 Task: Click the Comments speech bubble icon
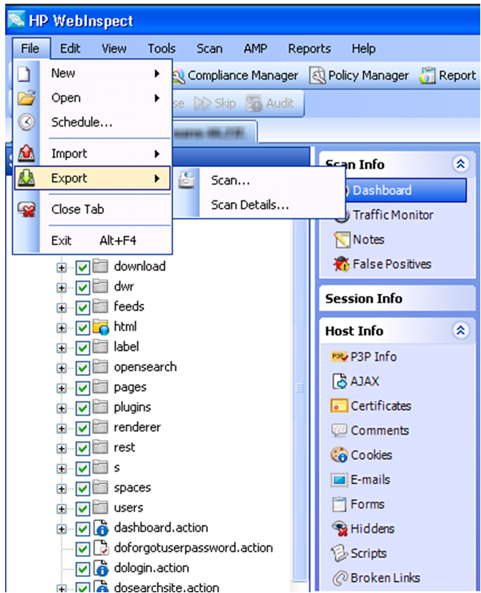coord(339,431)
